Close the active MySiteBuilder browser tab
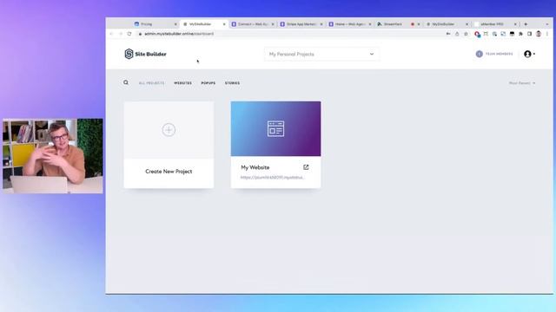556x312 pixels. (x=224, y=24)
